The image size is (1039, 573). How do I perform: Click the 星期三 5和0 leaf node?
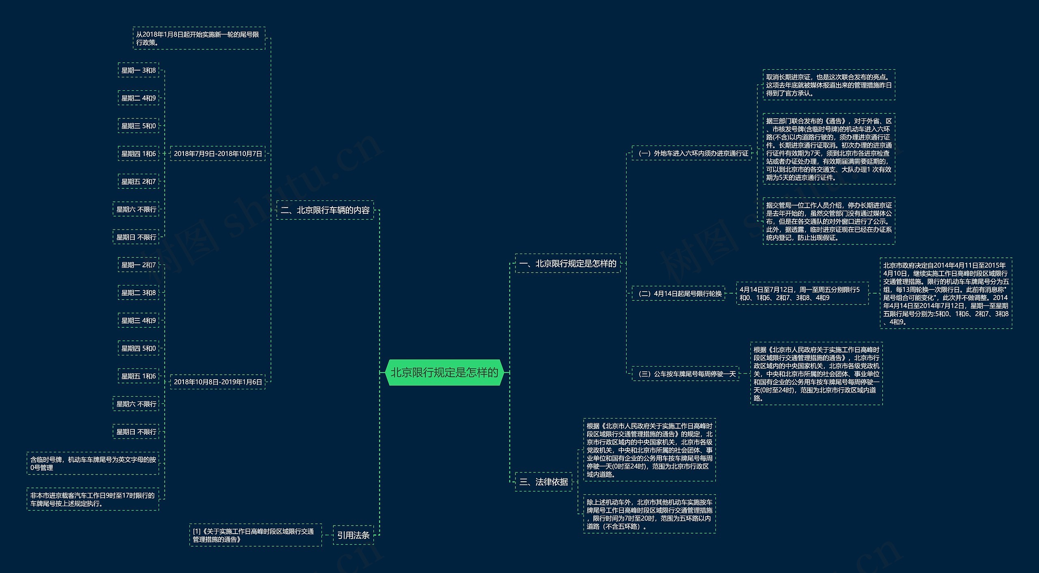point(138,126)
